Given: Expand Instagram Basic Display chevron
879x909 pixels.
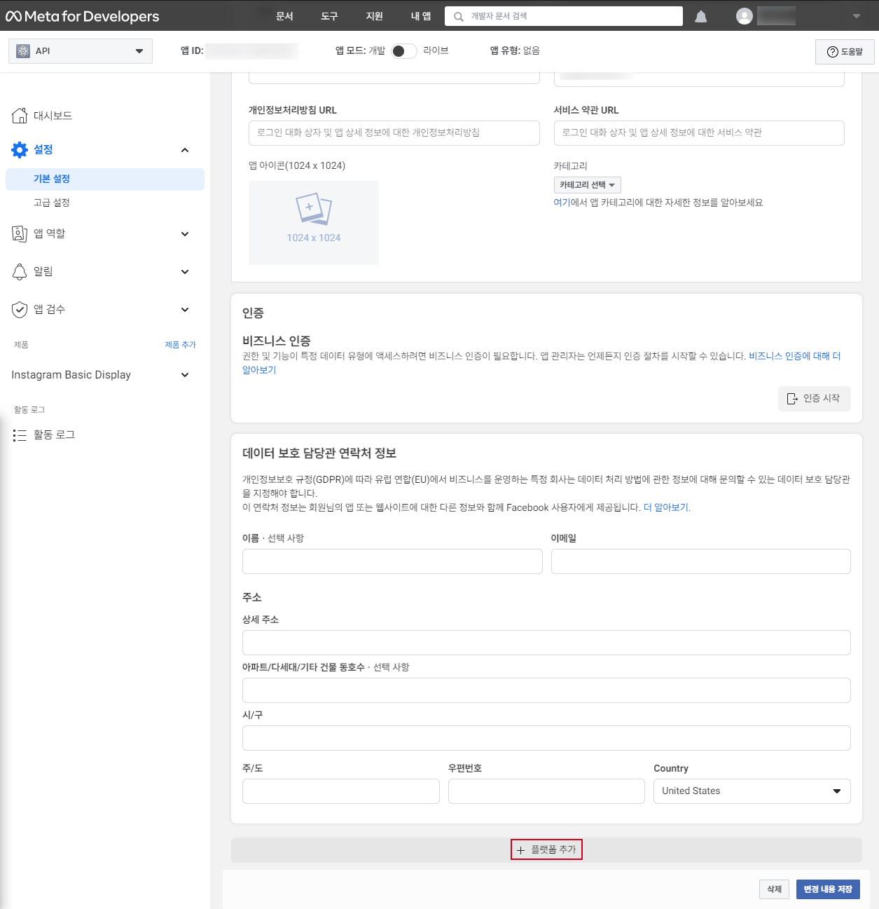Looking at the screenshot, I should tap(185, 375).
